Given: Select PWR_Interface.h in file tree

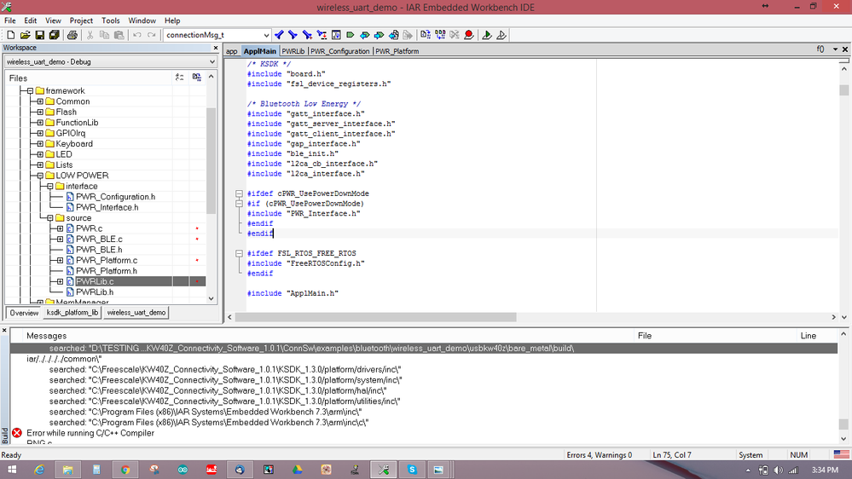Looking at the screenshot, I should point(107,207).
